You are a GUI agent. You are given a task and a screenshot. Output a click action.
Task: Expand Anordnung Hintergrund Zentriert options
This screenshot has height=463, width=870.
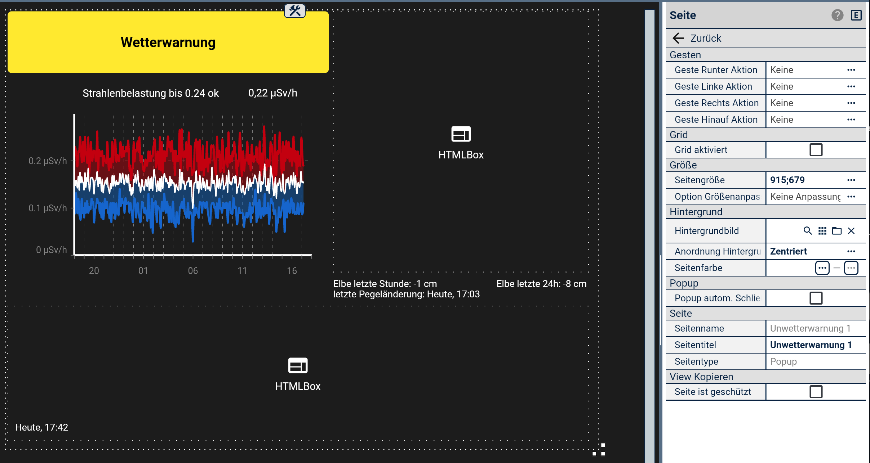pyautogui.click(x=851, y=251)
